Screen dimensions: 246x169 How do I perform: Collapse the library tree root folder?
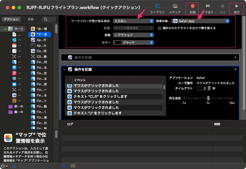[x=5, y=29]
